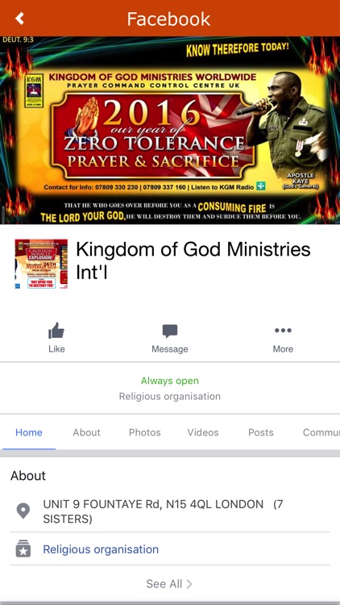Like the page with the thumbs-up icon
The height and width of the screenshot is (605, 340).
[x=56, y=330]
